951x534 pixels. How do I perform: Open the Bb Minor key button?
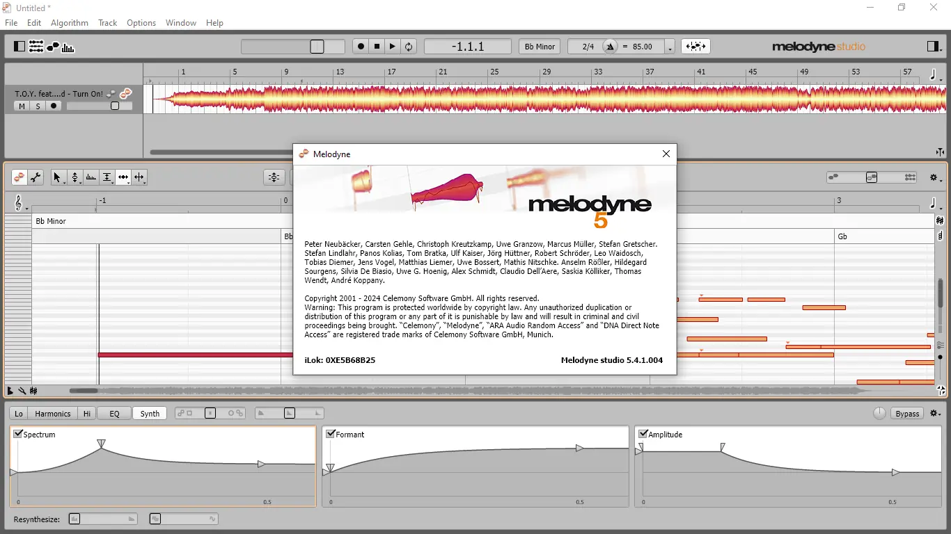click(x=540, y=47)
